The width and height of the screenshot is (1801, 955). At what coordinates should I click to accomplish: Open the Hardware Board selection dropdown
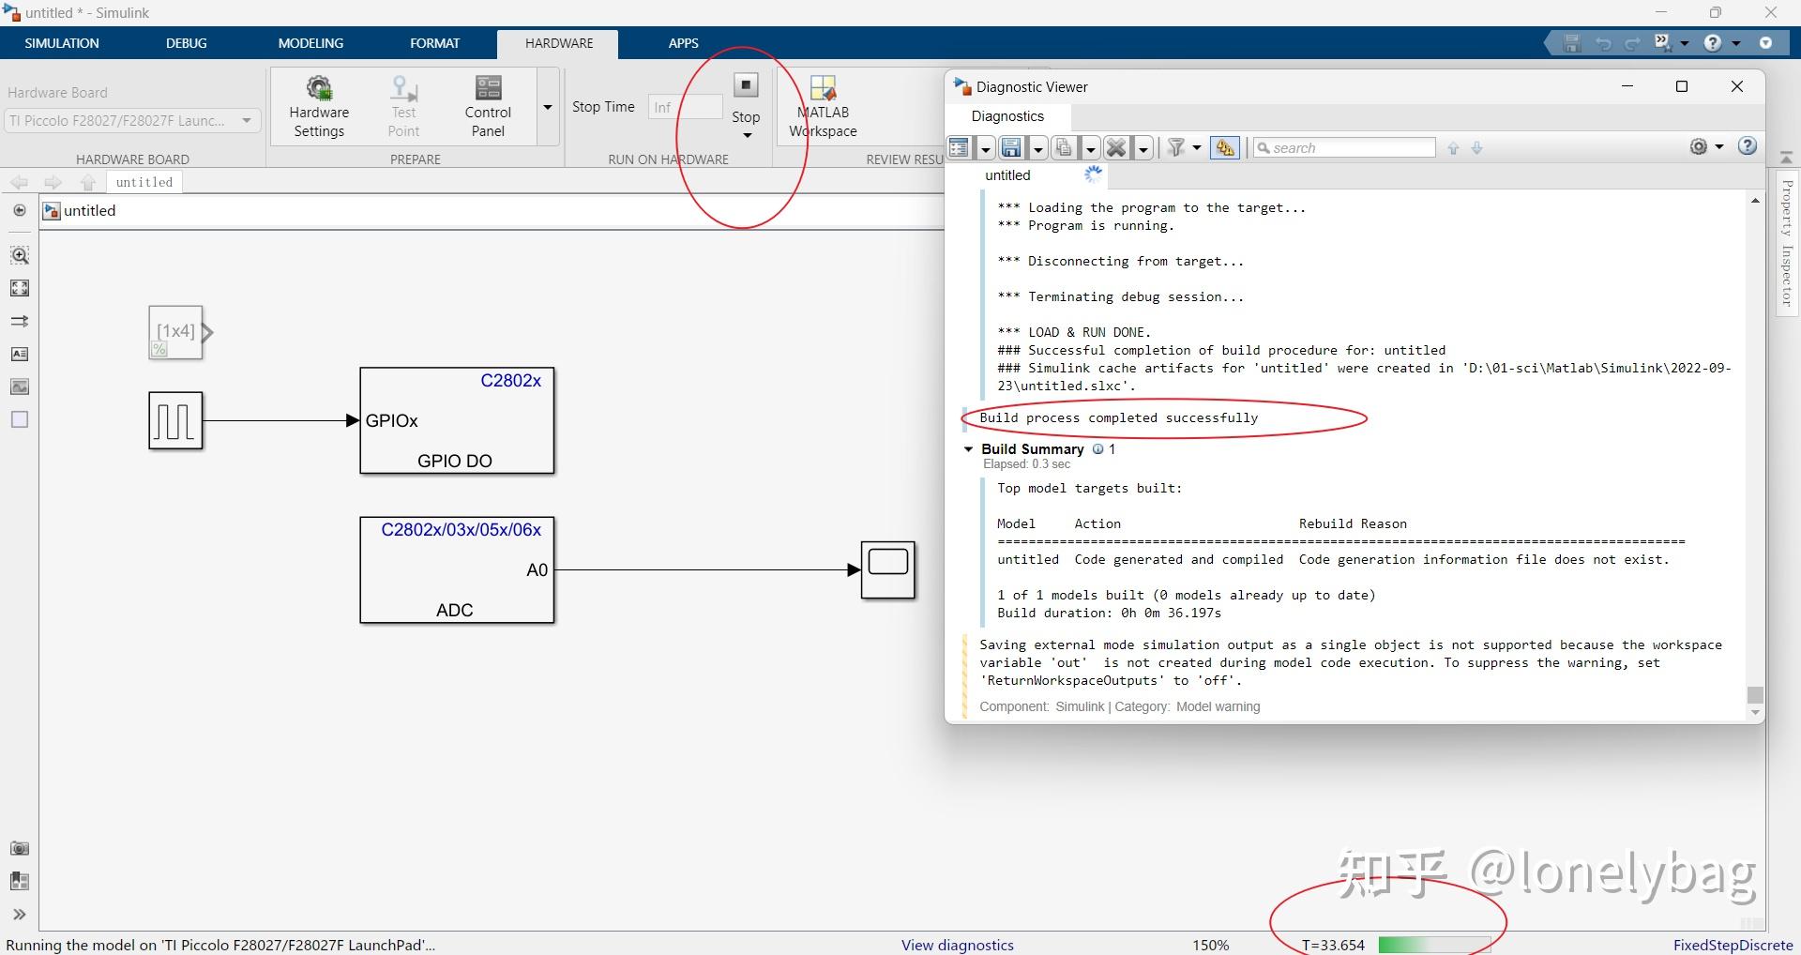point(246,120)
